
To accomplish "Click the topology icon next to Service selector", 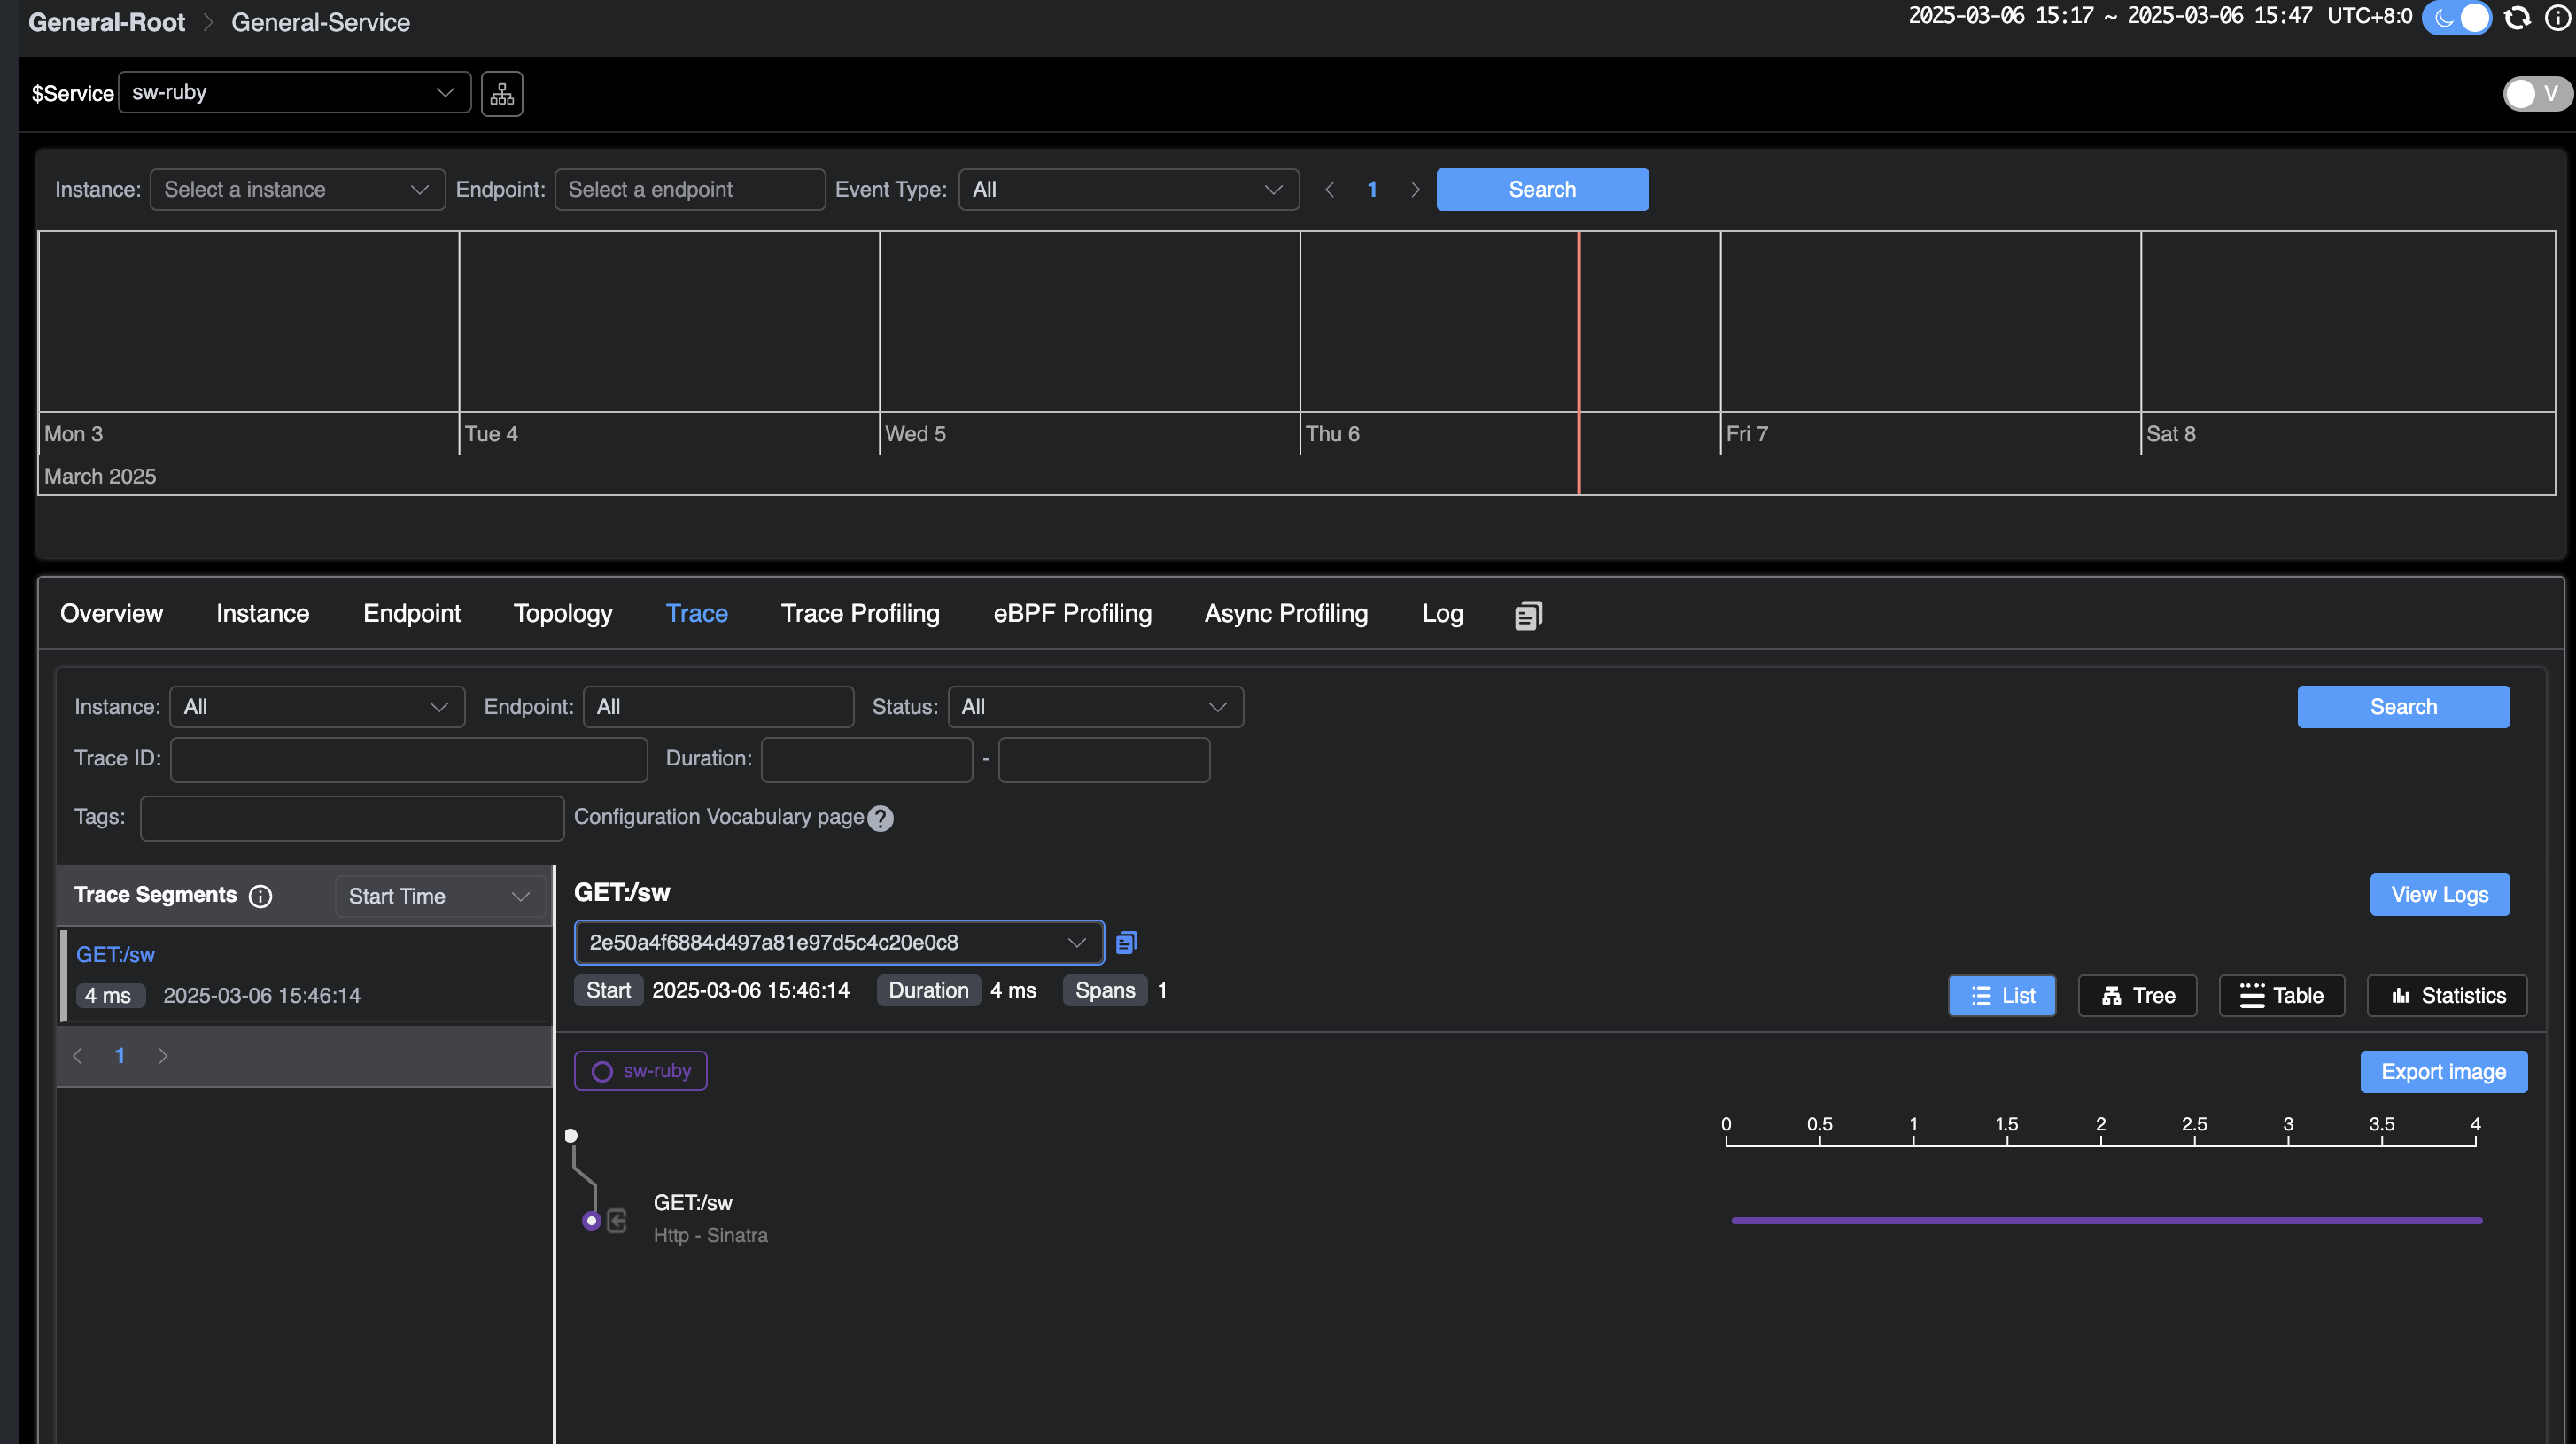I will point(502,94).
